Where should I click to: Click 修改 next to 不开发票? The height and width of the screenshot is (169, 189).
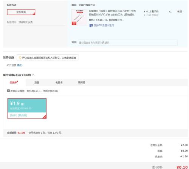(x=19, y=65)
